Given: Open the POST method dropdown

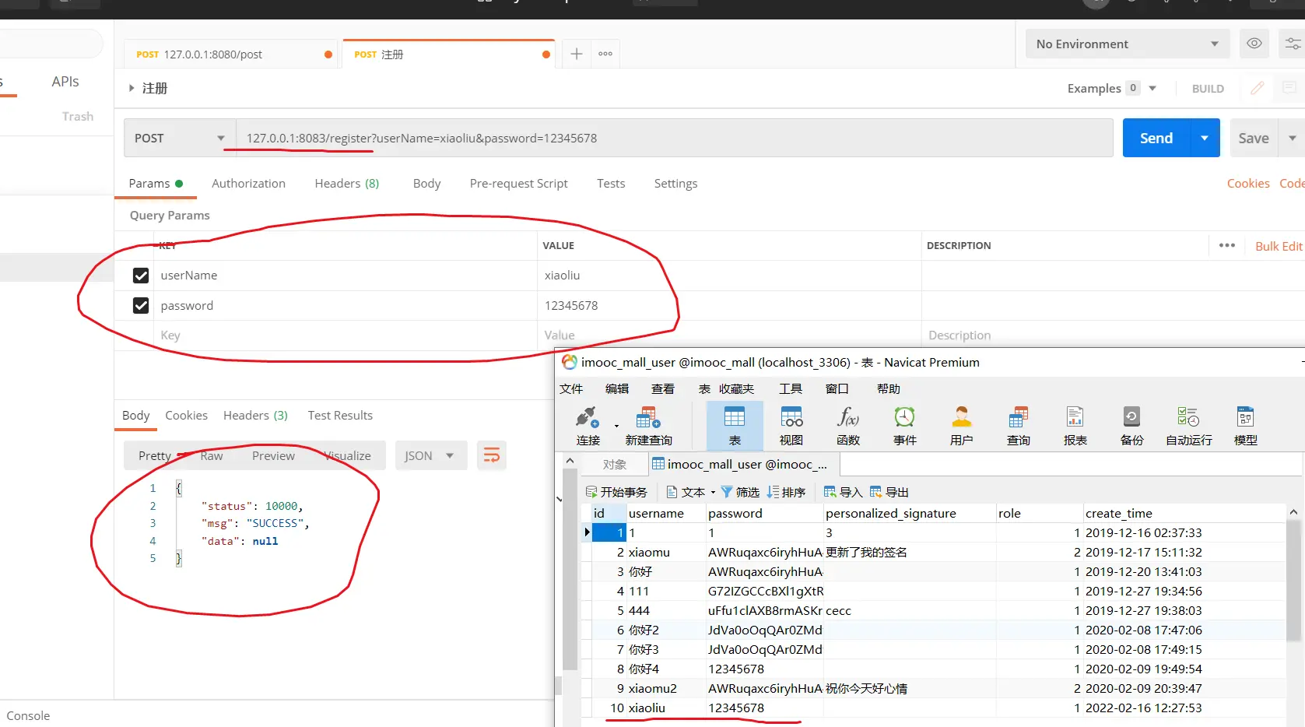Looking at the screenshot, I should pyautogui.click(x=180, y=139).
